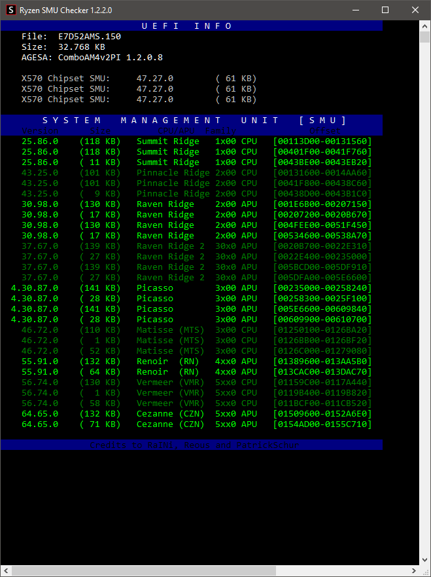Click offset [00609900-00610700]
Viewport: 431px width, 577px height.
(x=322, y=320)
